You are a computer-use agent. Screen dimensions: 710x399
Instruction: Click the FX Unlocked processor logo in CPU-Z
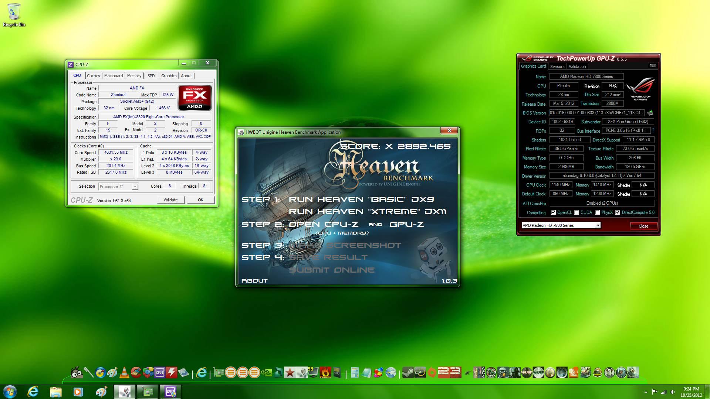(x=195, y=98)
